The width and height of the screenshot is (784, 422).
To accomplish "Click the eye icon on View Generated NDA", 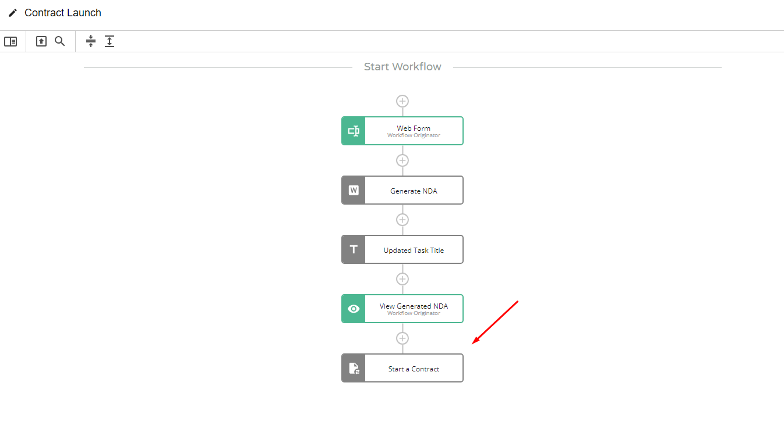I will point(354,309).
